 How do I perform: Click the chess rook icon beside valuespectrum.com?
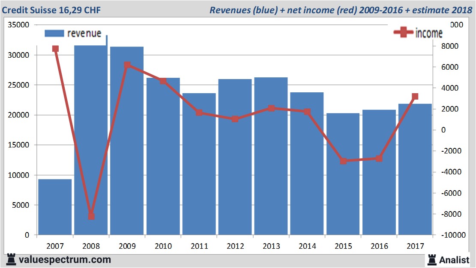click(x=11, y=260)
